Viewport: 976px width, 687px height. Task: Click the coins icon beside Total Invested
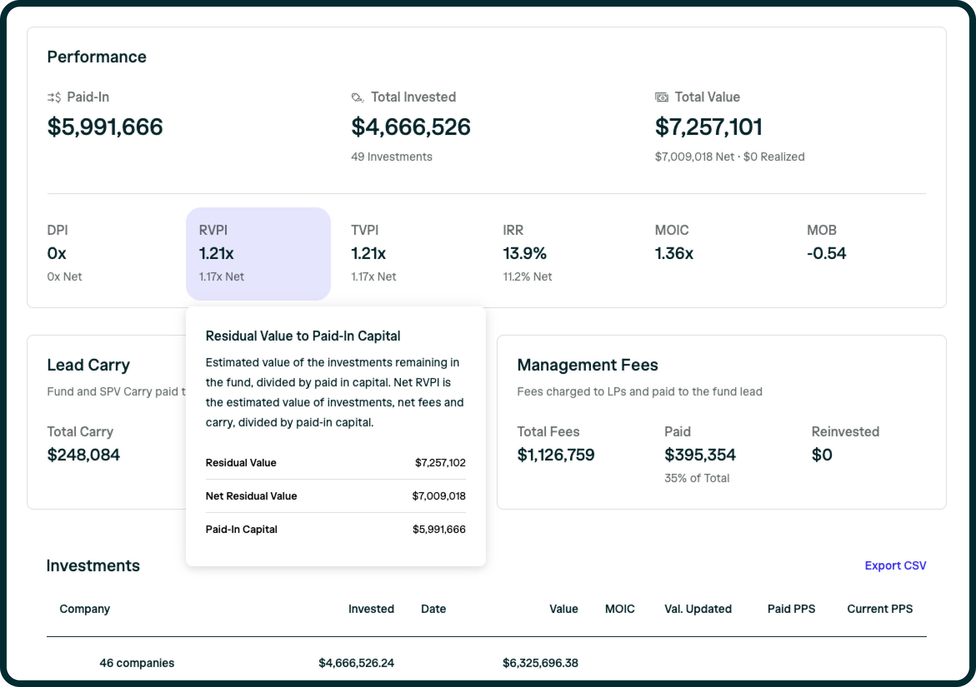click(357, 97)
